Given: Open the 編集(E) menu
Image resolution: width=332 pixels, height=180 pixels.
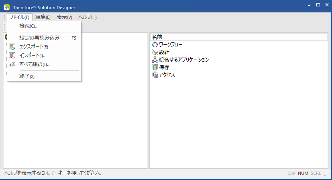Looking at the screenshot, I should (43, 17).
